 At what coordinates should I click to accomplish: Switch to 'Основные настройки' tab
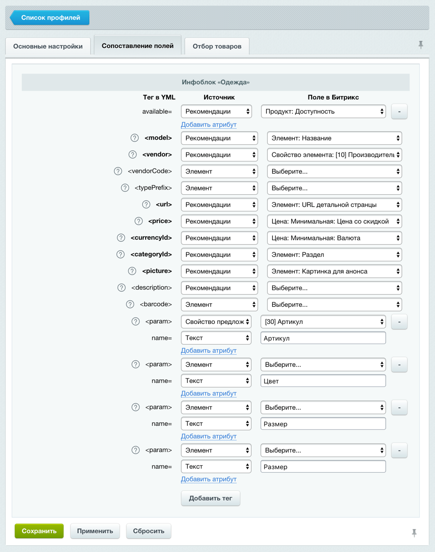48,46
